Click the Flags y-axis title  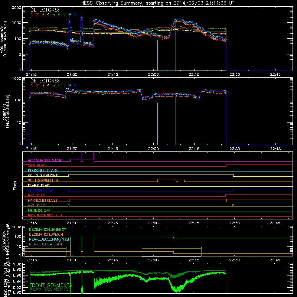pyautogui.click(x=15, y=185)
